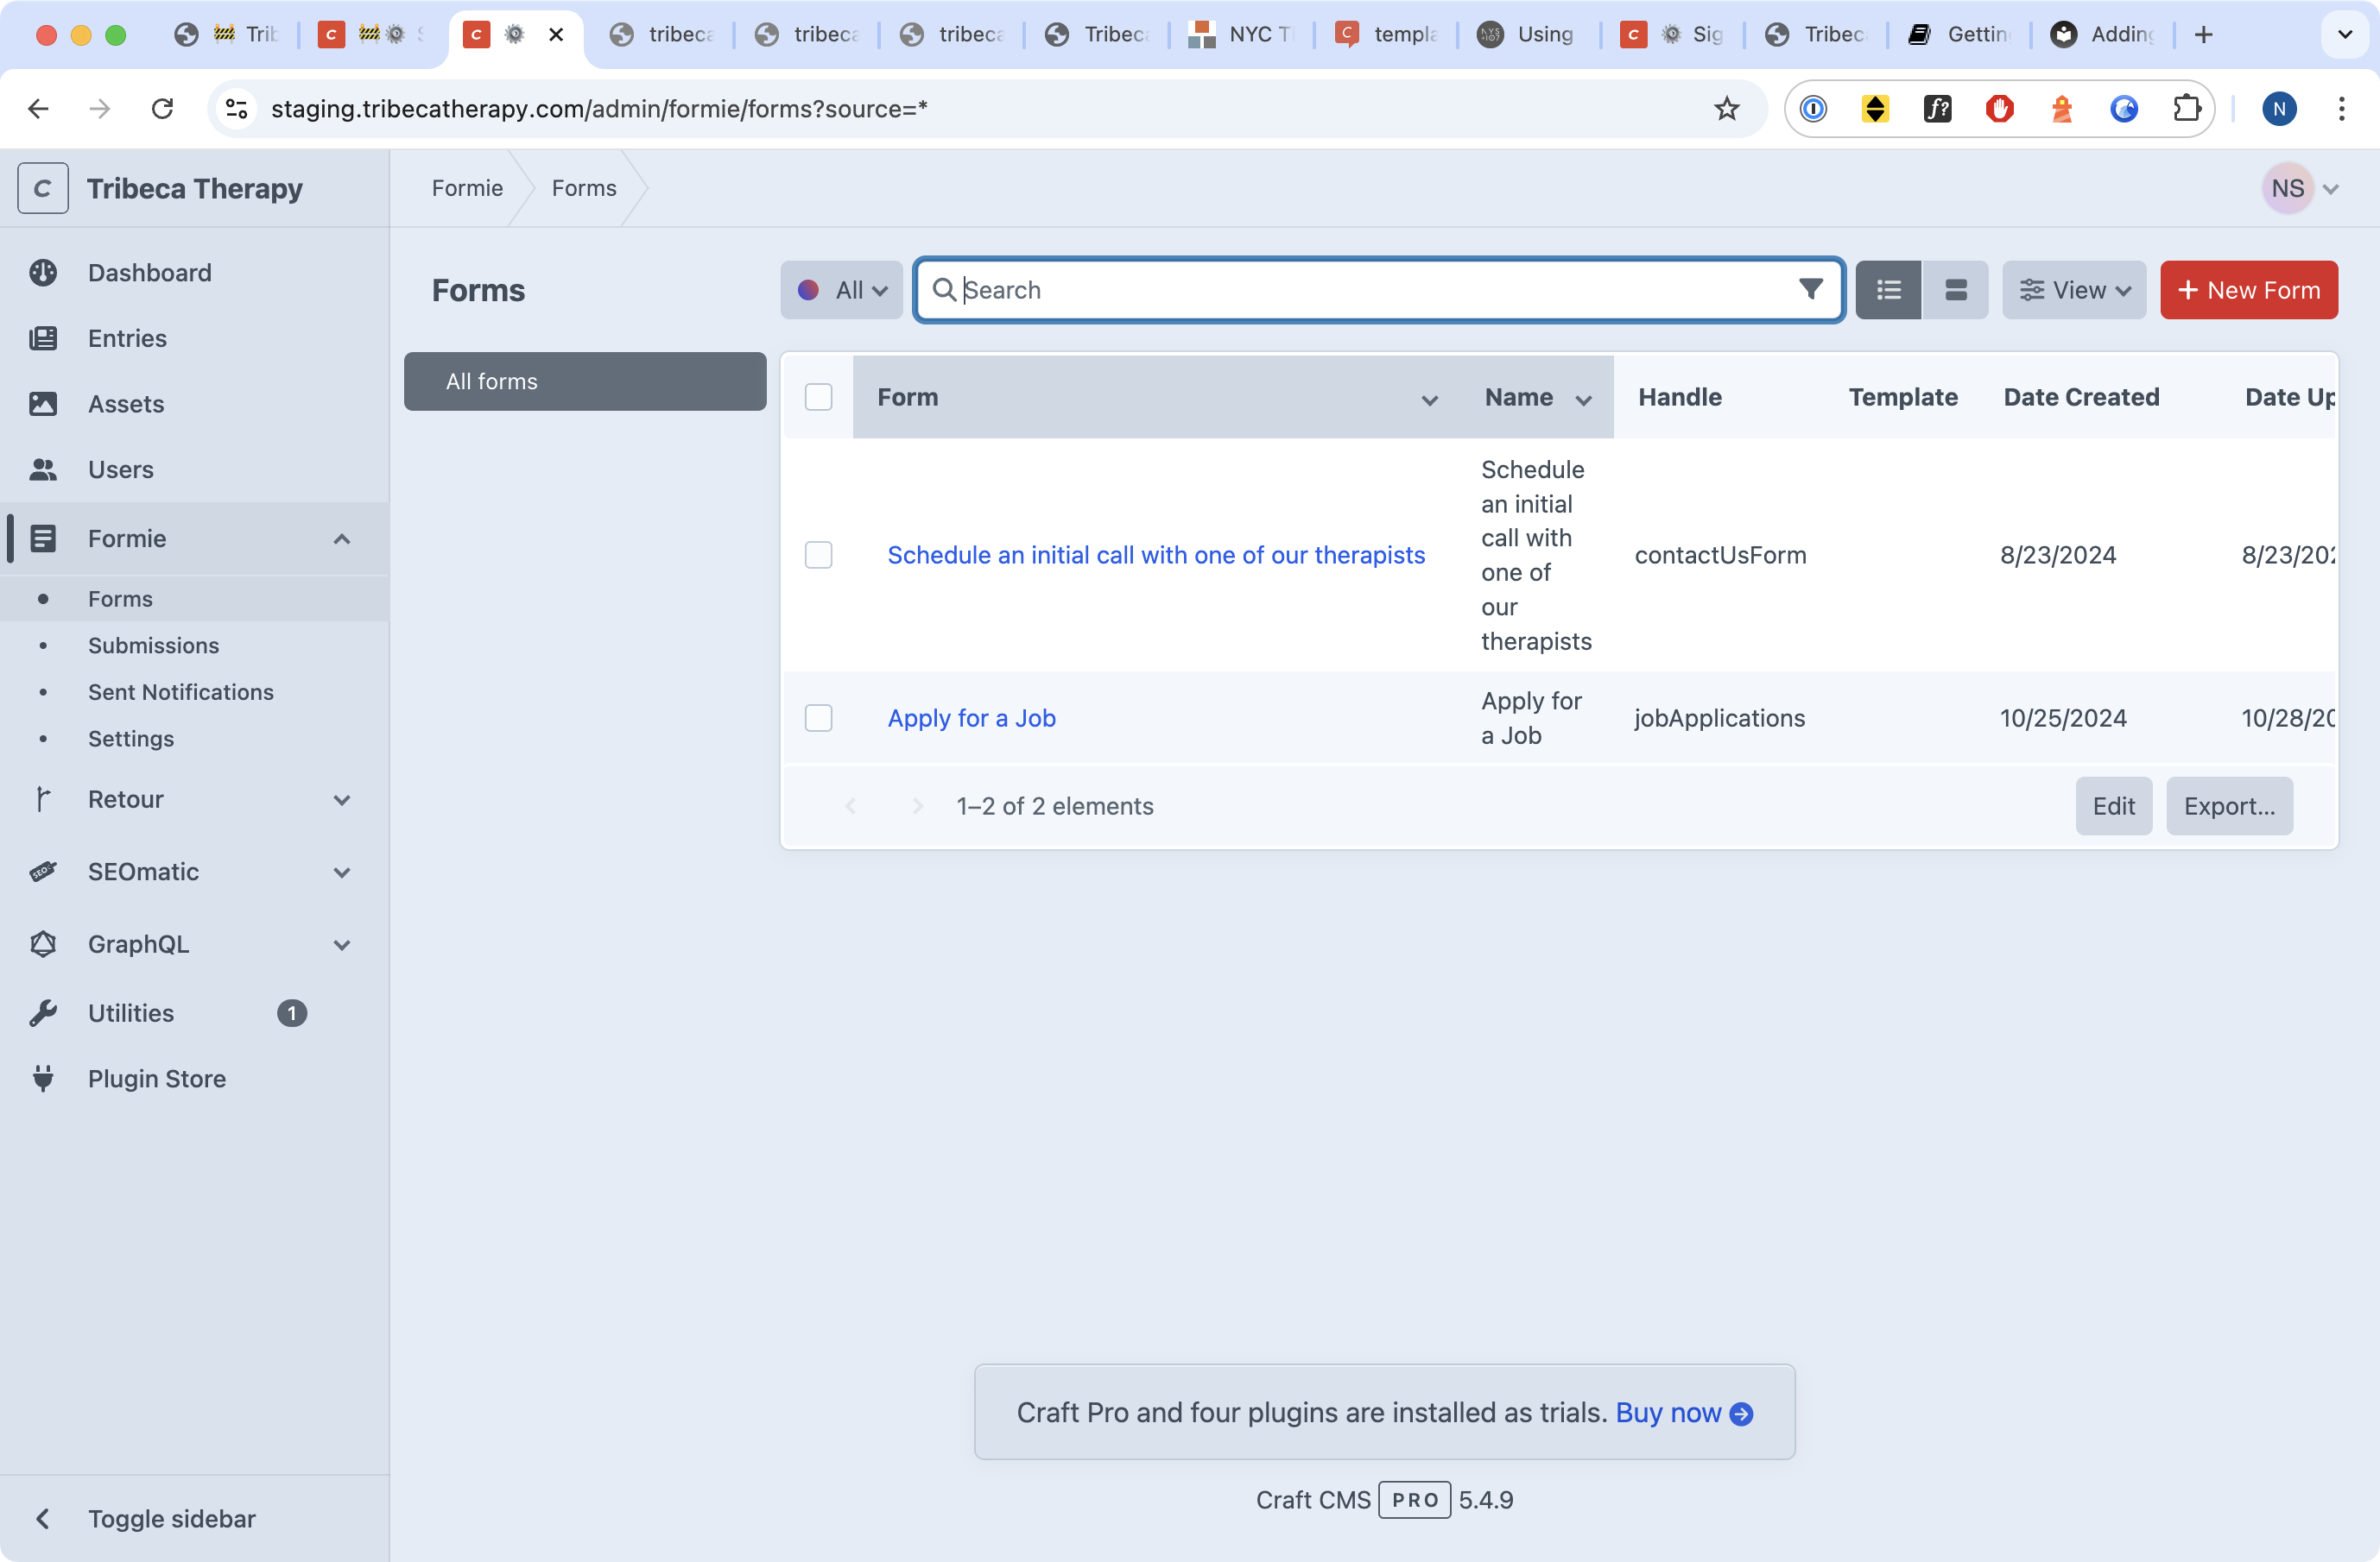Open the Apply for a Job form
This screenshot has height=1562, width=2380.
tap(972, 719)
